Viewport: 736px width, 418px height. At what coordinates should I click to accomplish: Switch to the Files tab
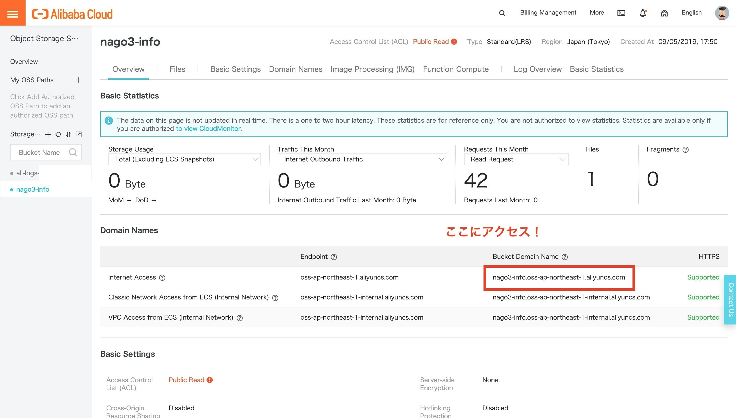click(x=177, y=69)
